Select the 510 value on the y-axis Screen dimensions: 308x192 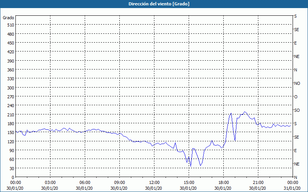(x=11, y=25)
